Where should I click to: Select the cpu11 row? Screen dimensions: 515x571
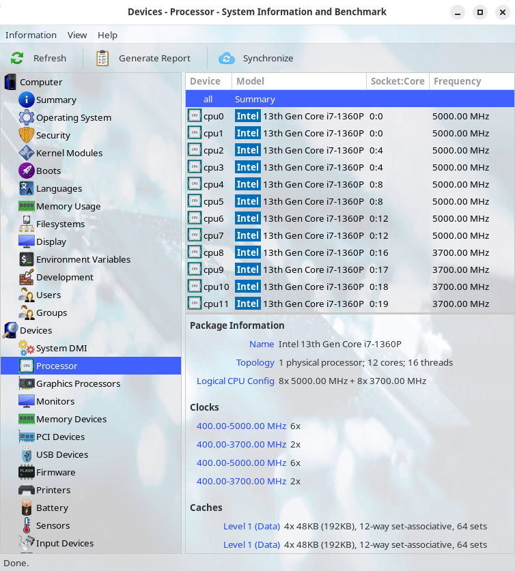[x=350, y=304]
